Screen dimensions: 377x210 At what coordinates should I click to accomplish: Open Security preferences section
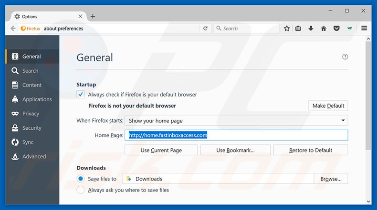tap(32, 128)
